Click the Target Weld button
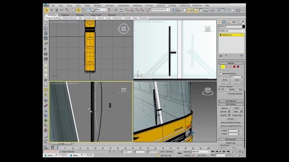 pos(237,115)
